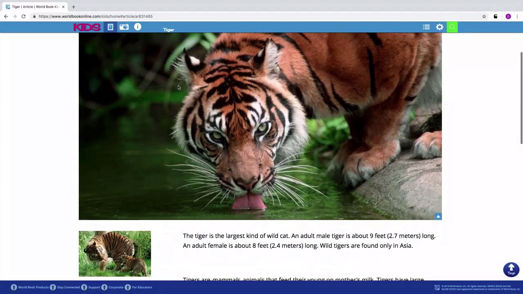Click the browser forward arrow
523x294 pixels.
[15, 16]
